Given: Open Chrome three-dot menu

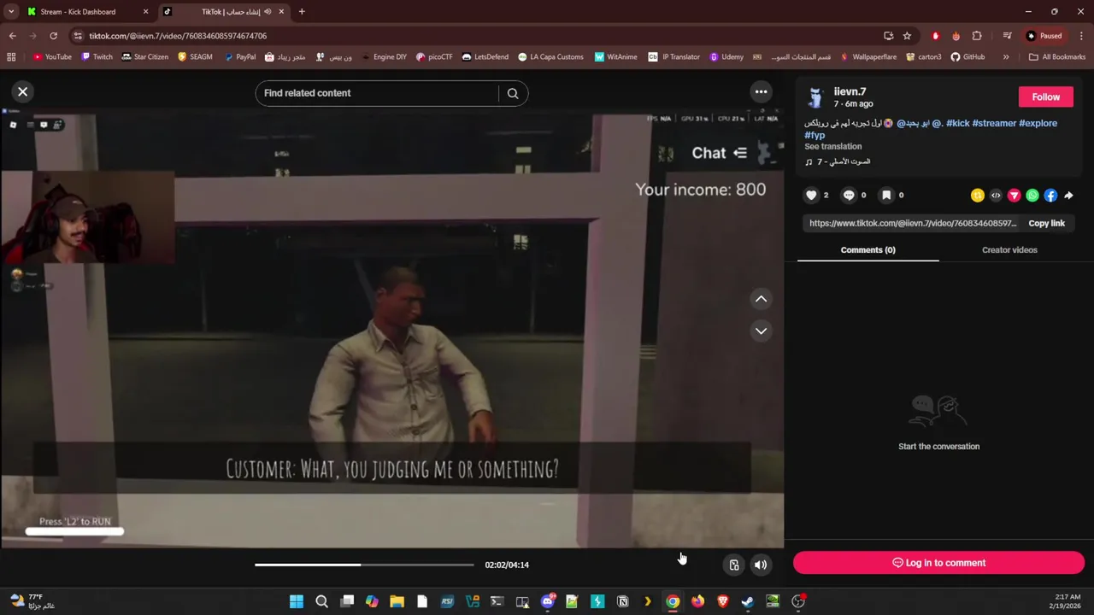Looking at the screenshot, I should point(1081,36).
